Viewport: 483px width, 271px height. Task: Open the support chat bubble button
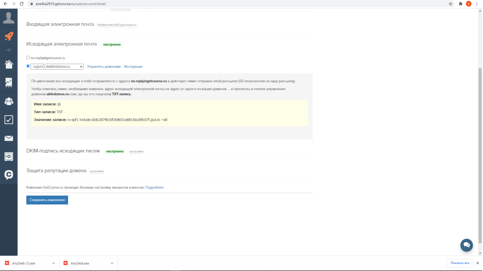click(x=466, y=245)
